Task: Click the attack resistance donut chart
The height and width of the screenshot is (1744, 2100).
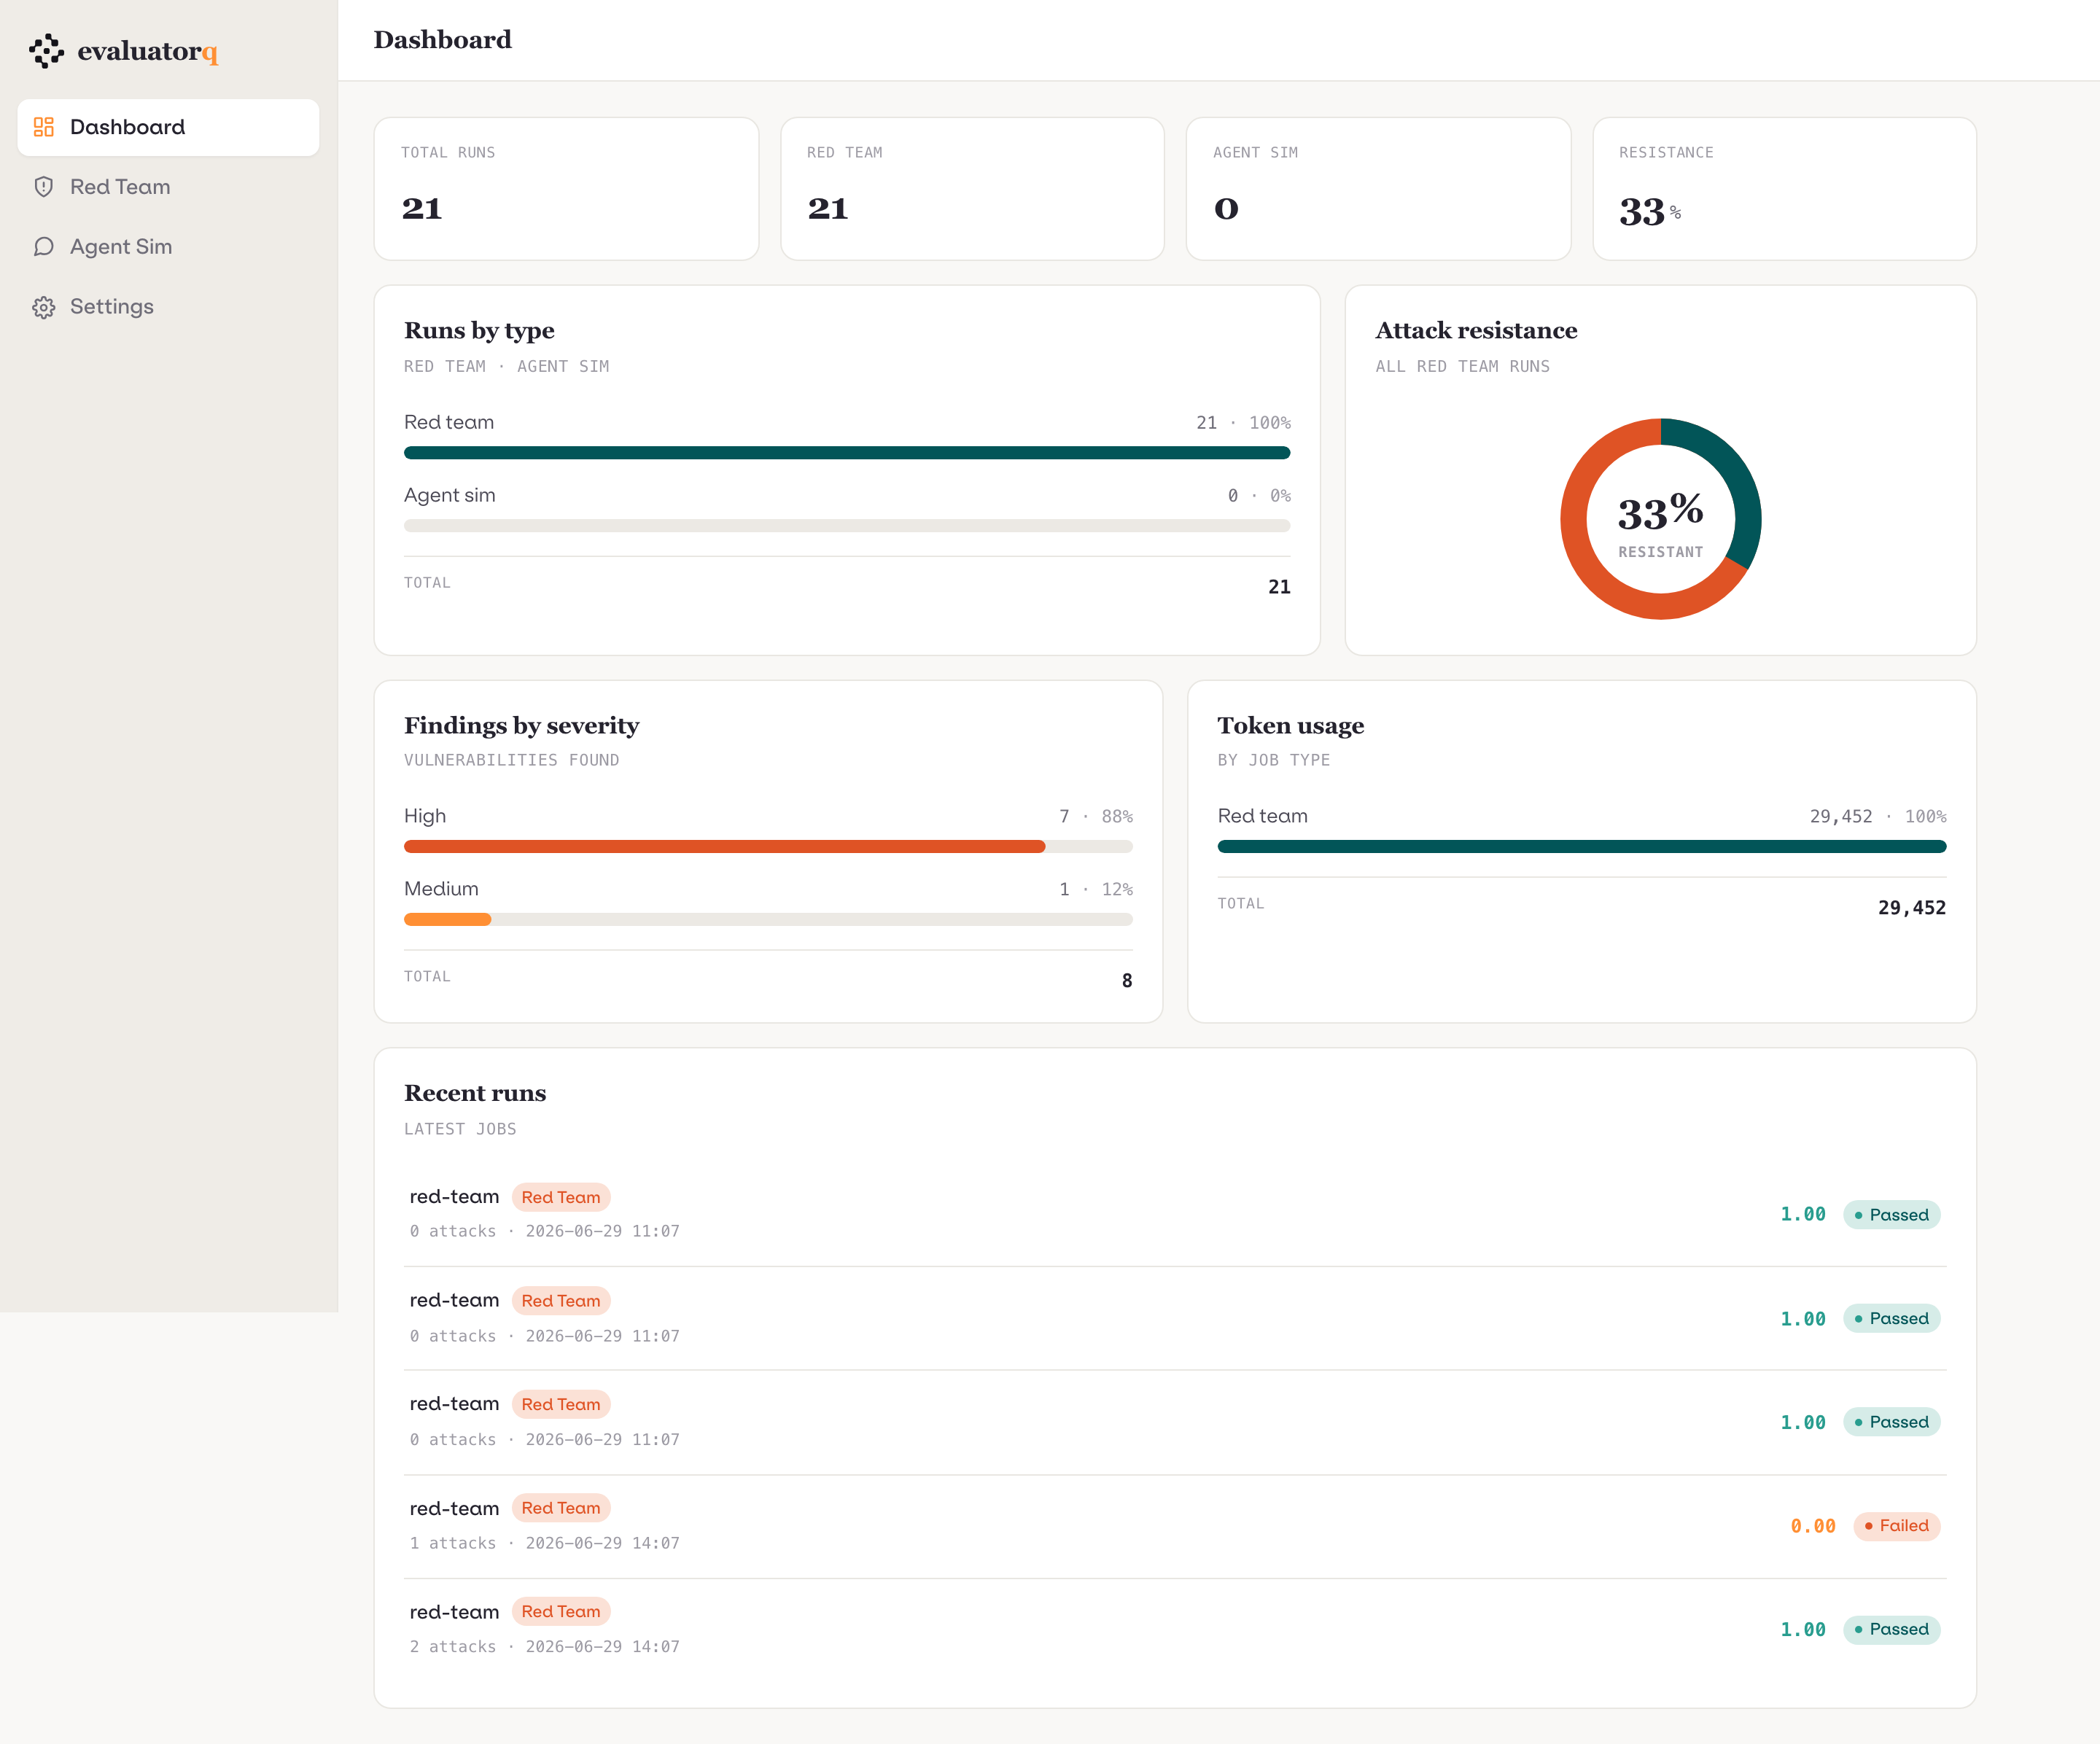Action: [x=1661, y=519]
